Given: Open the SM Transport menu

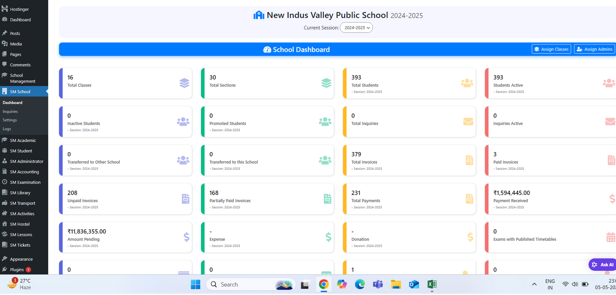Looking at the screenshot, I should pyautogui.click(x=24, y=203).
